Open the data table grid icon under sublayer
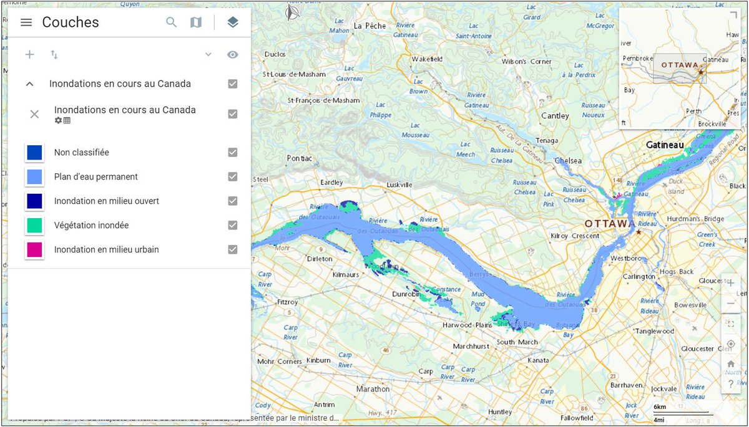 (67, 120)
